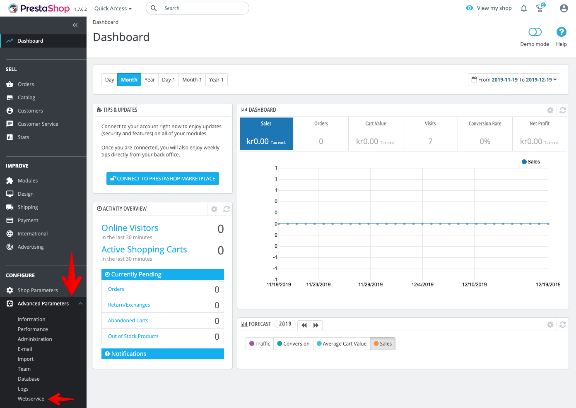576x408 pixels.
Task: Open the notifications bell icon
Action: [524, 8]
